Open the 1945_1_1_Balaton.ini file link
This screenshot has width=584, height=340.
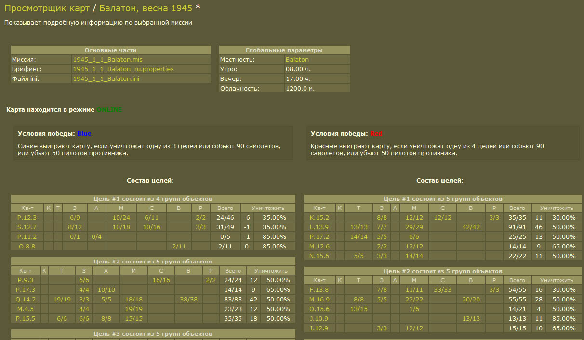pos(106,79)
